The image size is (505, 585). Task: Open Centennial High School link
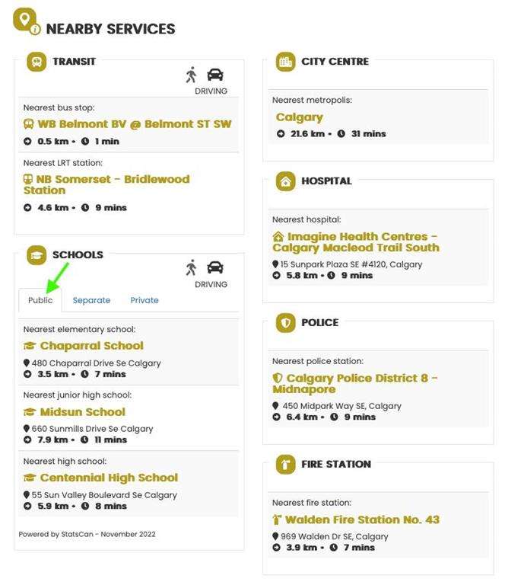[109, 478]
